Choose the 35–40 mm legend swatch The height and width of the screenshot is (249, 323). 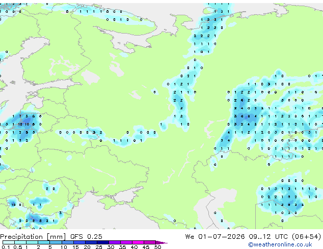point(126,242)
